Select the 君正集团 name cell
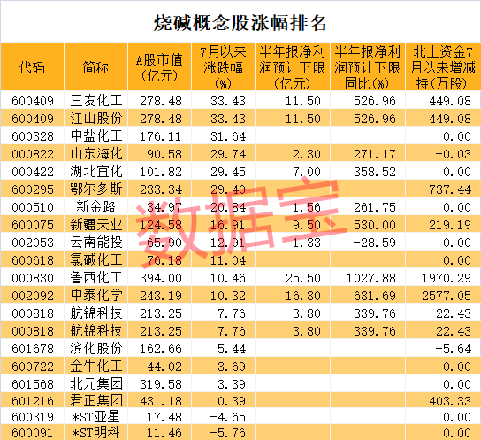The height and width of the screenshot is (440, 481). (96, 401)
